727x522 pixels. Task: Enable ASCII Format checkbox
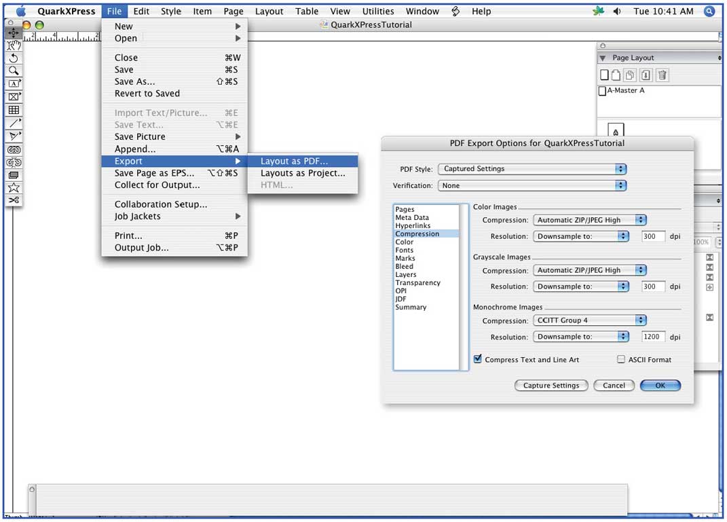[621, 359]
